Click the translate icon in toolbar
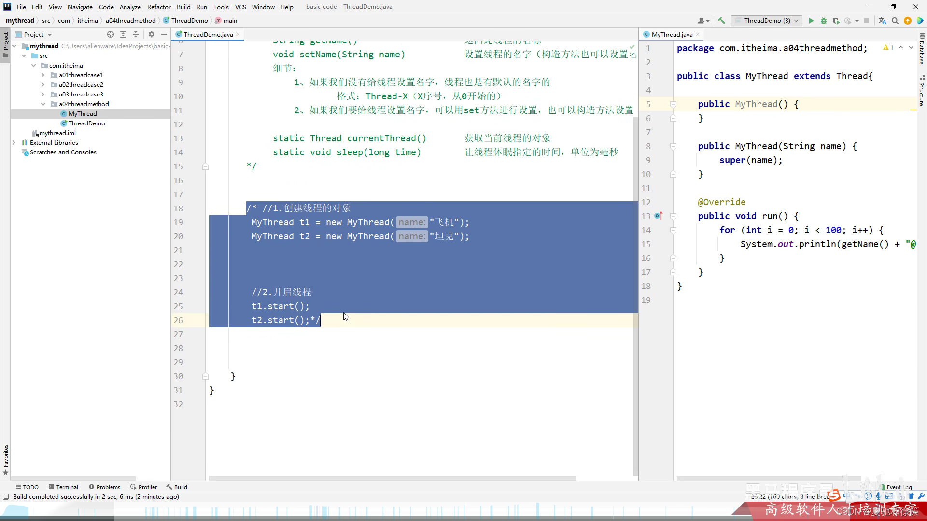This screenshot has height=521, width=927. pyautogui.click(x=882, y=21)
